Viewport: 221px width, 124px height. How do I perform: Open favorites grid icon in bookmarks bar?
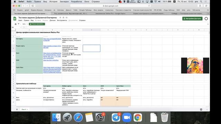click(x=14, y=10)
